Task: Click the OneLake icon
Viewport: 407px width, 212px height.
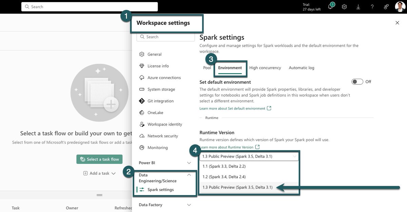Action: tap(142, 113)
